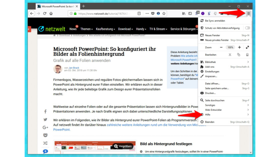Show sidebars toolbar icon

[190, 14]
